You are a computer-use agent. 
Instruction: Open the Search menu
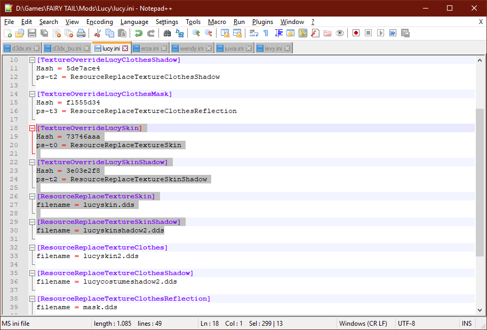[x=49, y=22]
